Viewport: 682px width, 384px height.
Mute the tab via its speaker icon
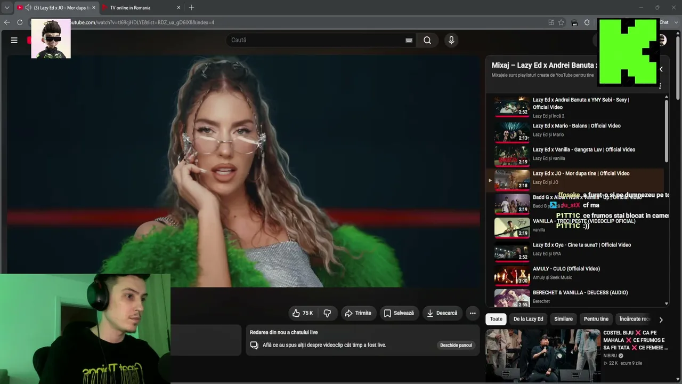28,7
